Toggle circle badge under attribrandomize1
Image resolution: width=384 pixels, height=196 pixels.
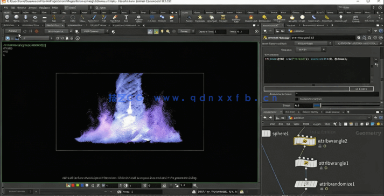pyautogui.click(x=326, y=189)
